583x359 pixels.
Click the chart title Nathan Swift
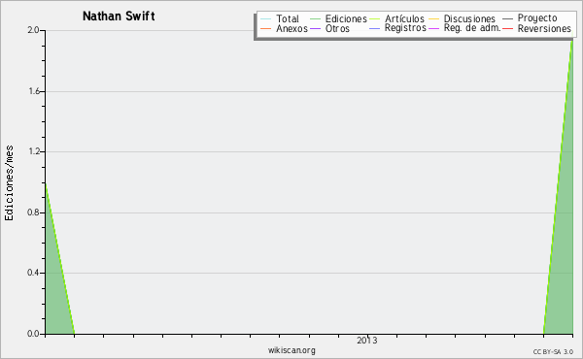[x=119, y=16]
